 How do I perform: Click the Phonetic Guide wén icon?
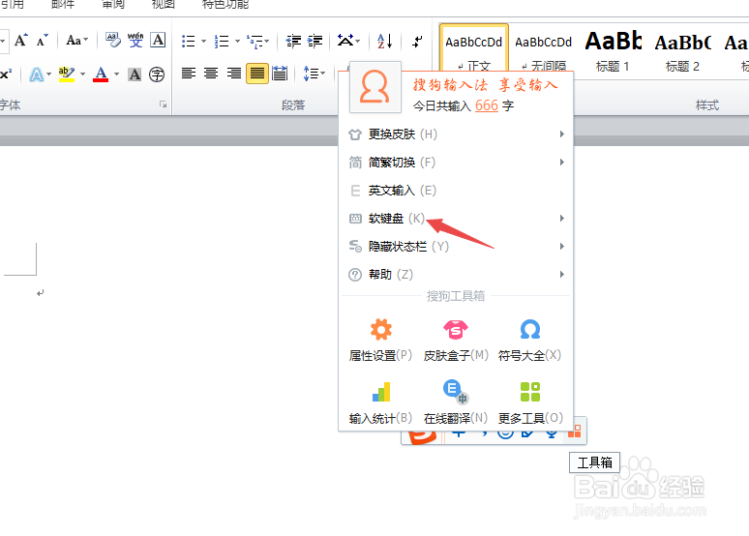click(135, 41)
